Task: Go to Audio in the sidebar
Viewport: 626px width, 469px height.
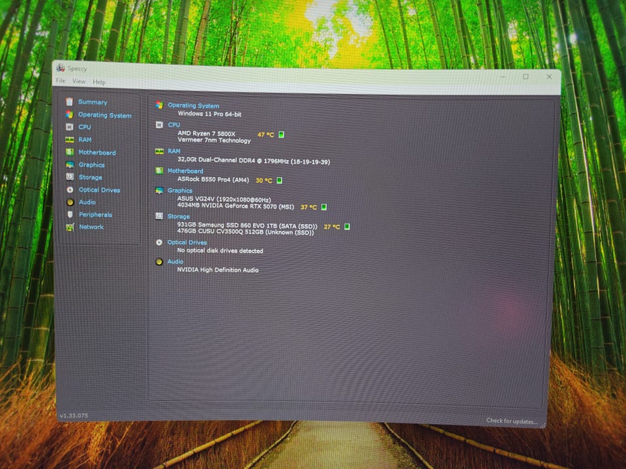Action: tap(87, 202)
